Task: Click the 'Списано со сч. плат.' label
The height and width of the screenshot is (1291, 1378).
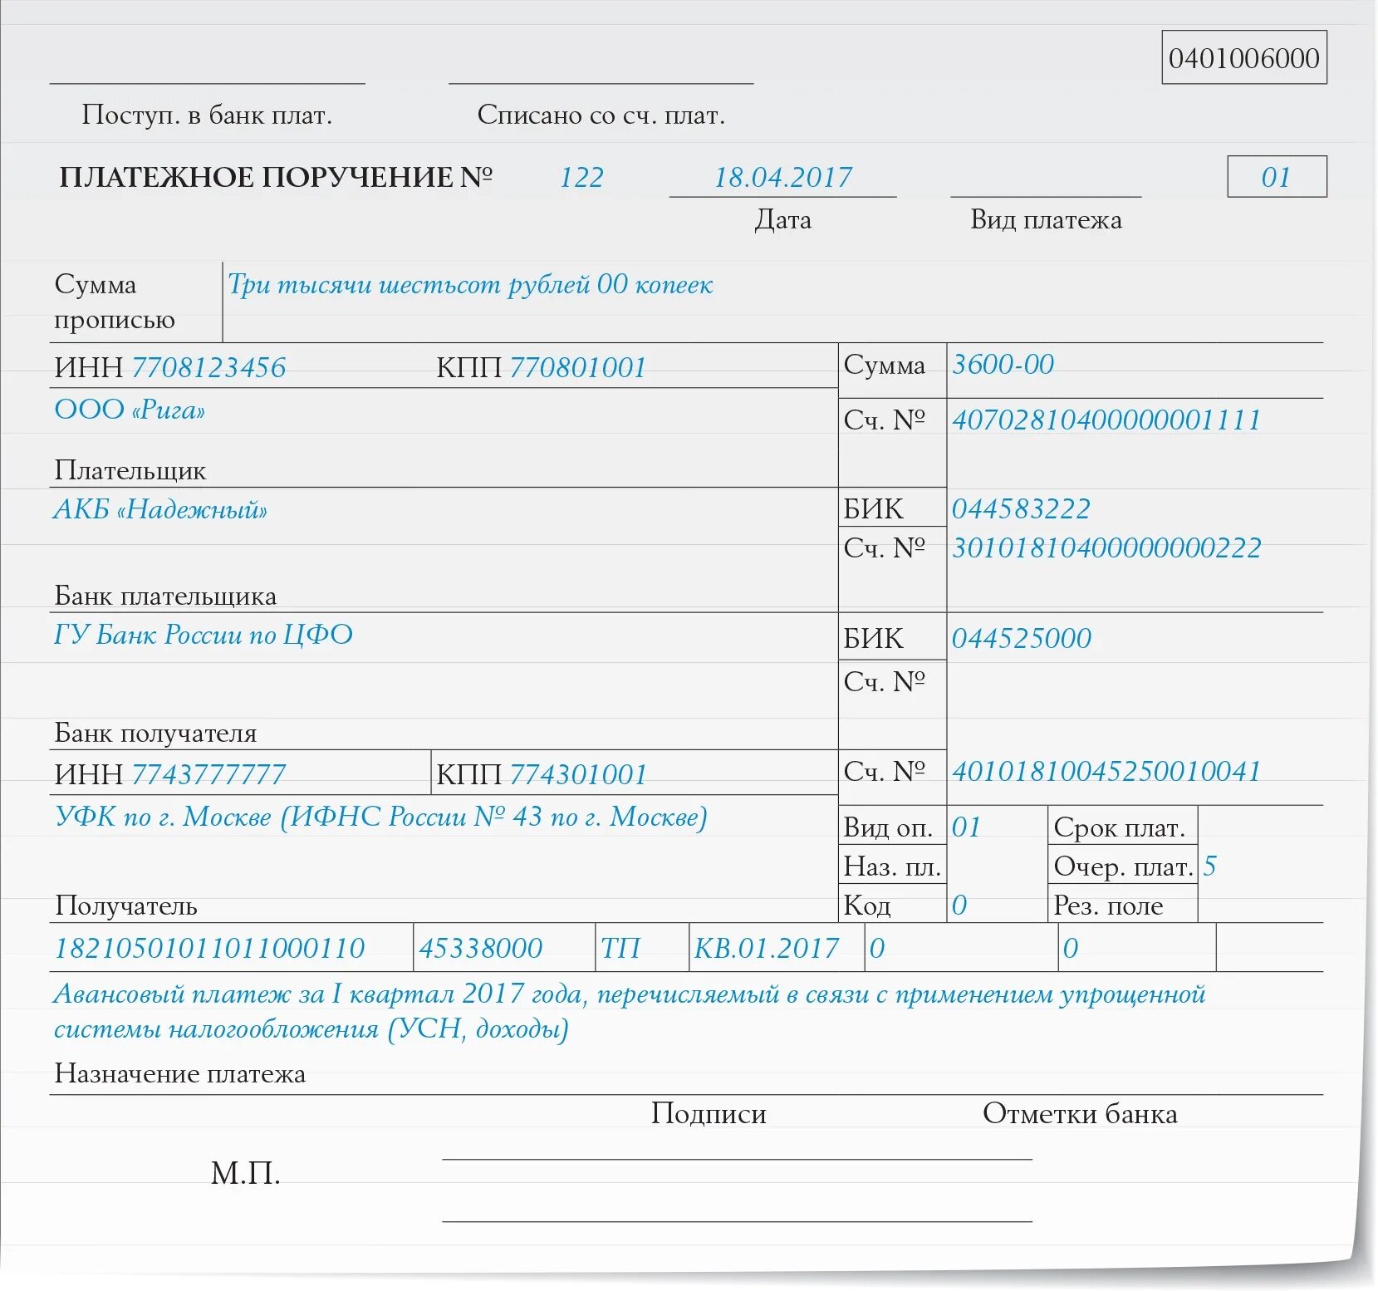Action: tap(601, 115)
